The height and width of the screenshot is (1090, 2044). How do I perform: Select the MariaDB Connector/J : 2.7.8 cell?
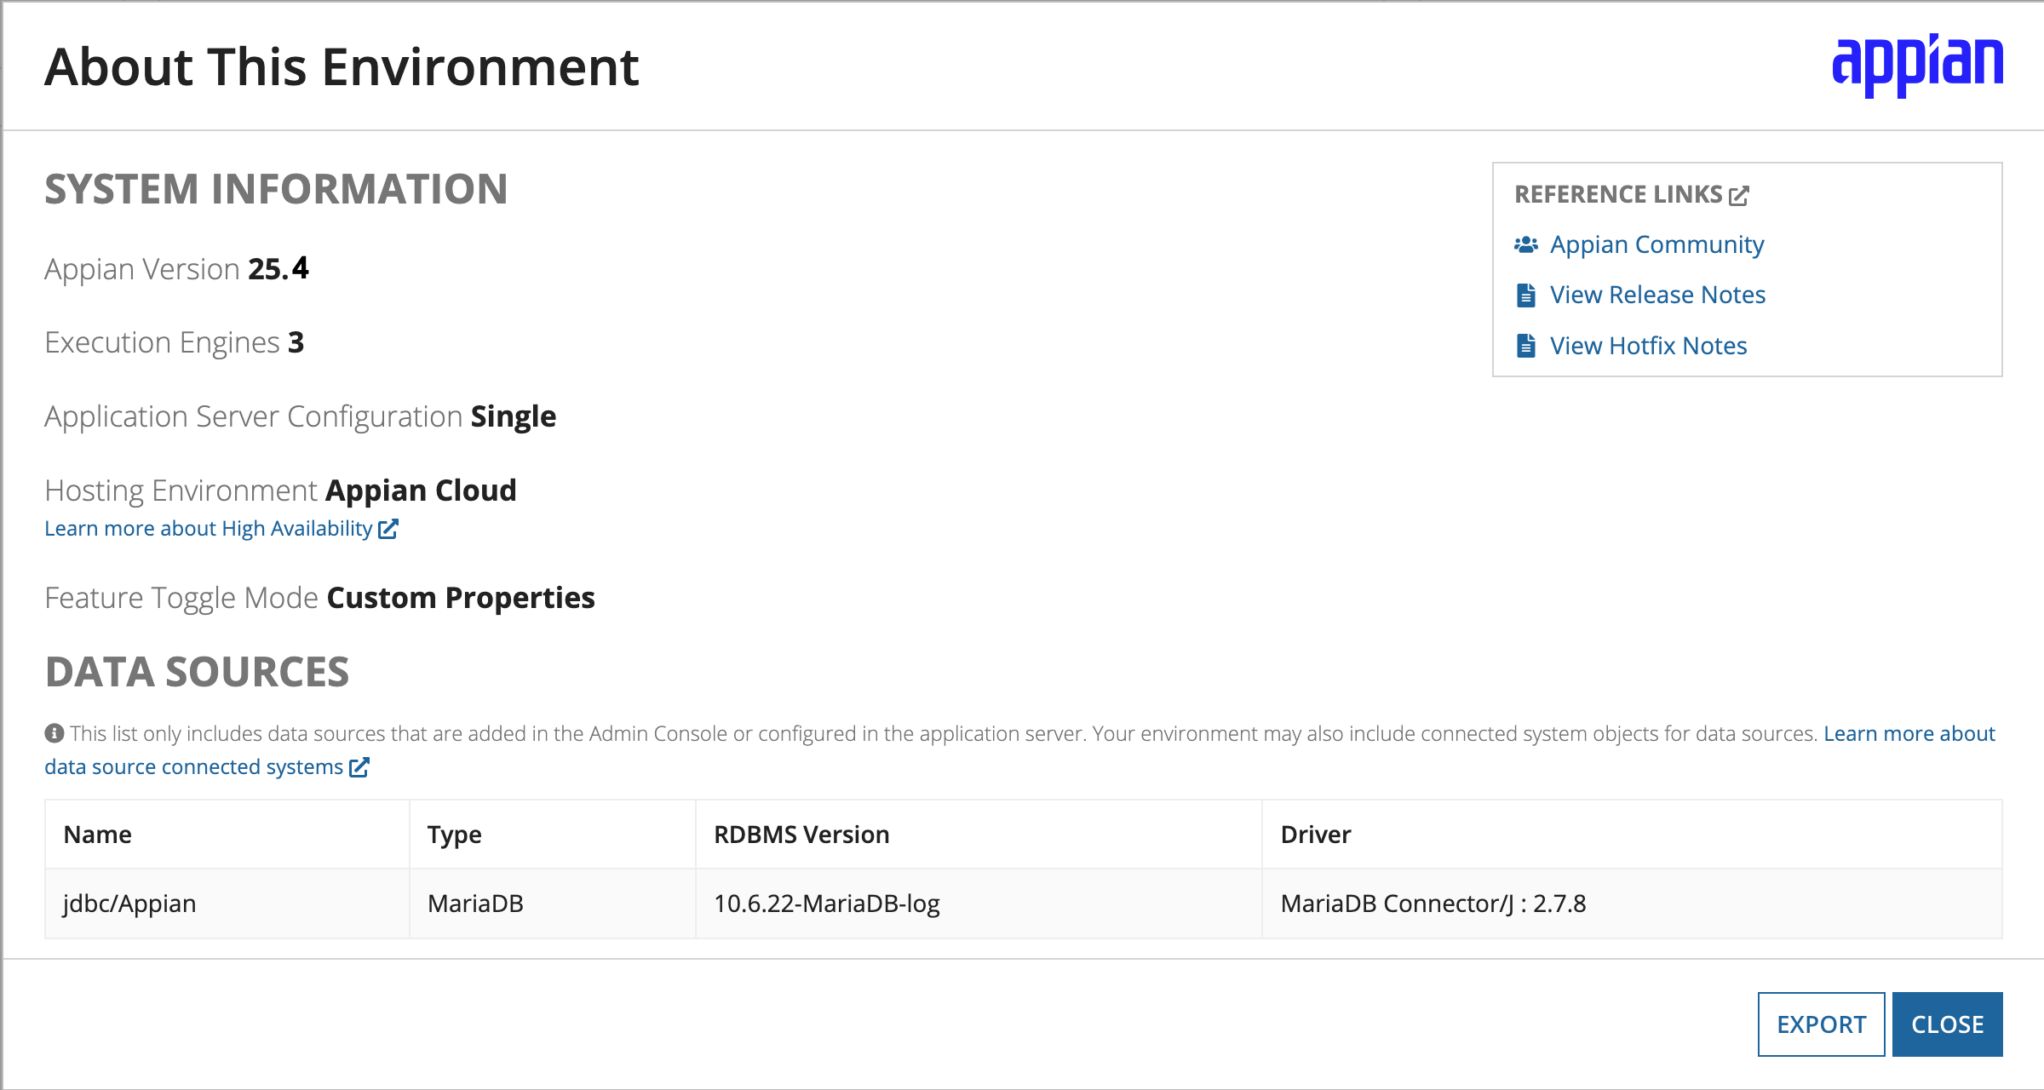tap(1632, 904)
